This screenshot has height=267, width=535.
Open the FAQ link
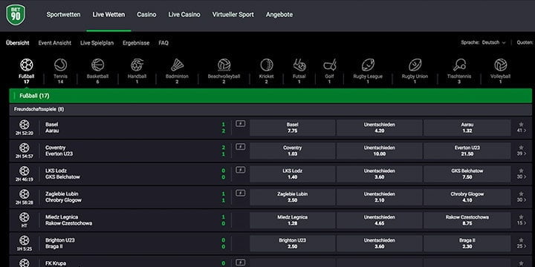pyautogui.click(x=163, y=43)
